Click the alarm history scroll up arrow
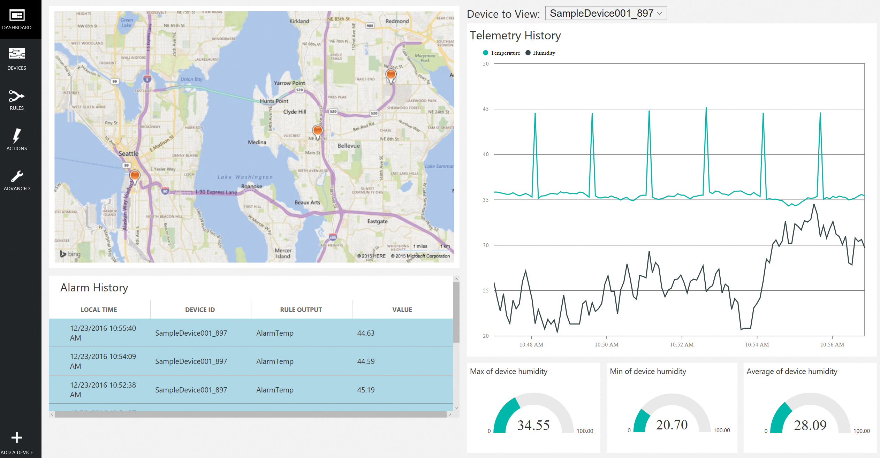 click(x=456, y=279)
